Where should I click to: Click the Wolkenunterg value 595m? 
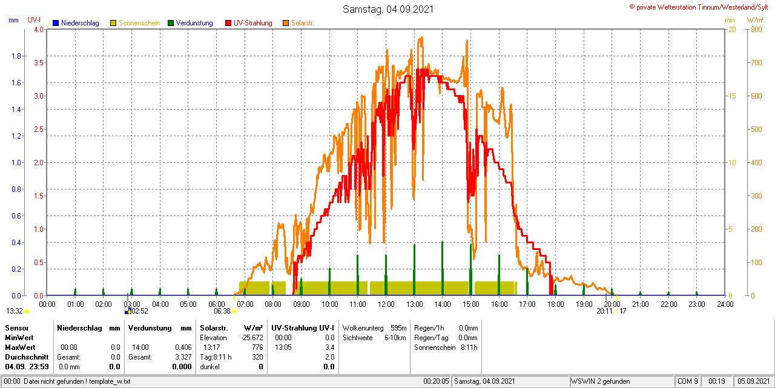coord(398,327)
